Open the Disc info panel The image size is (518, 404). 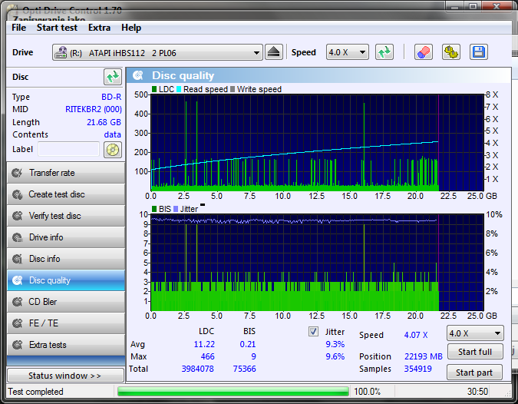coord(66,259)
